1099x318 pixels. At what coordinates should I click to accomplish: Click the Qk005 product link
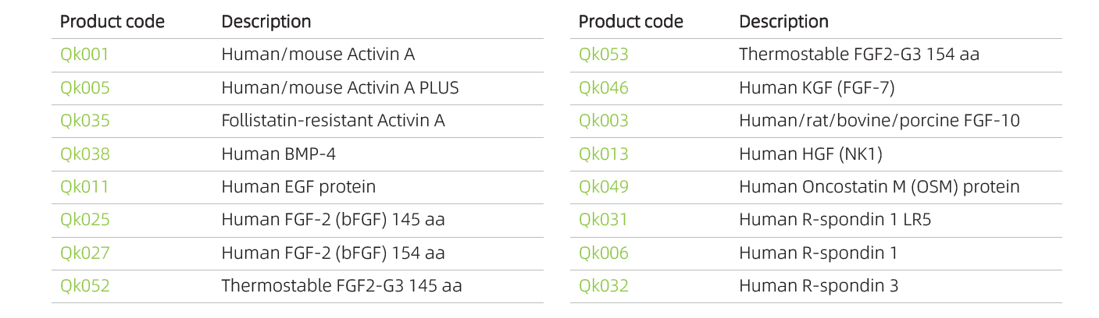(84, 88)
